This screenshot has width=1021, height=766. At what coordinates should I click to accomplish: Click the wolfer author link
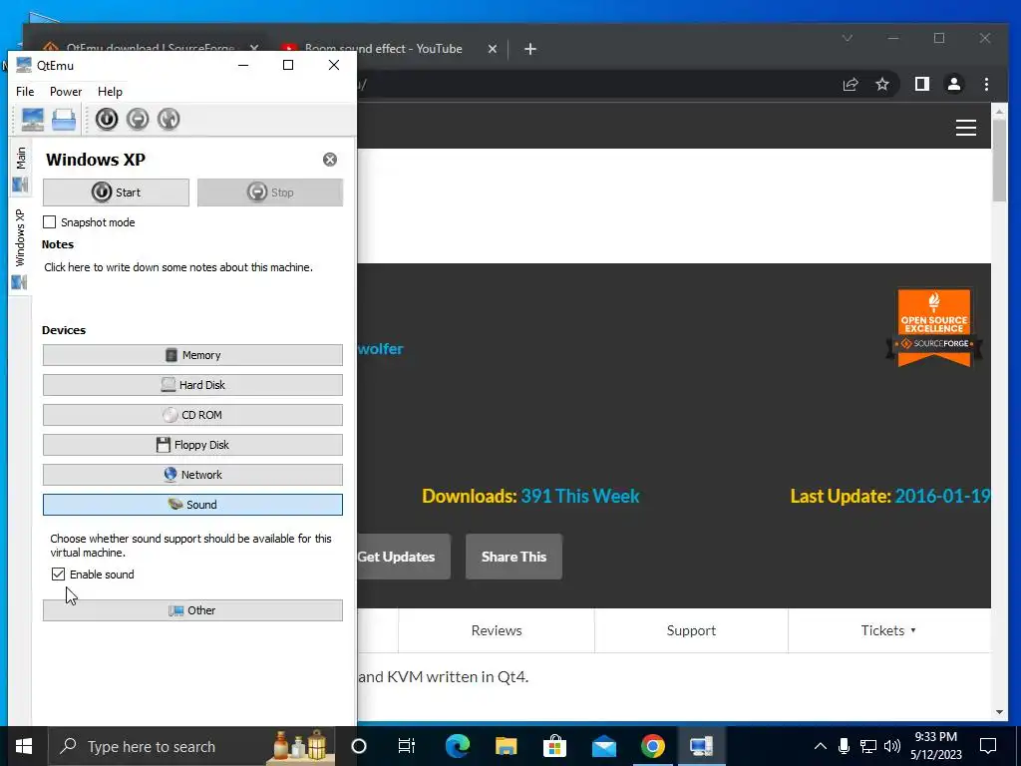tap(380, 349)
